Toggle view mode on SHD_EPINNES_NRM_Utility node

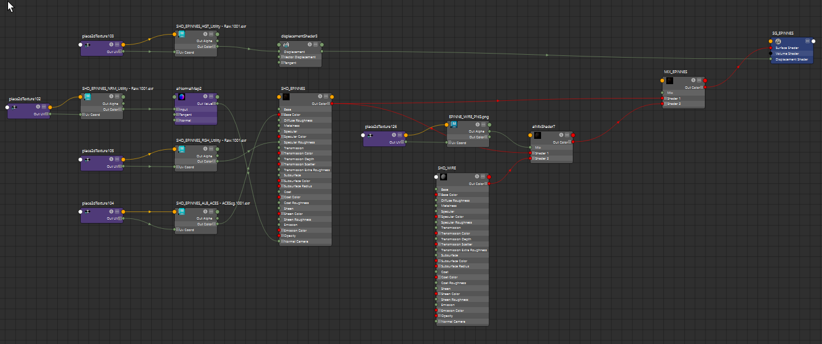tap(117, 96)
